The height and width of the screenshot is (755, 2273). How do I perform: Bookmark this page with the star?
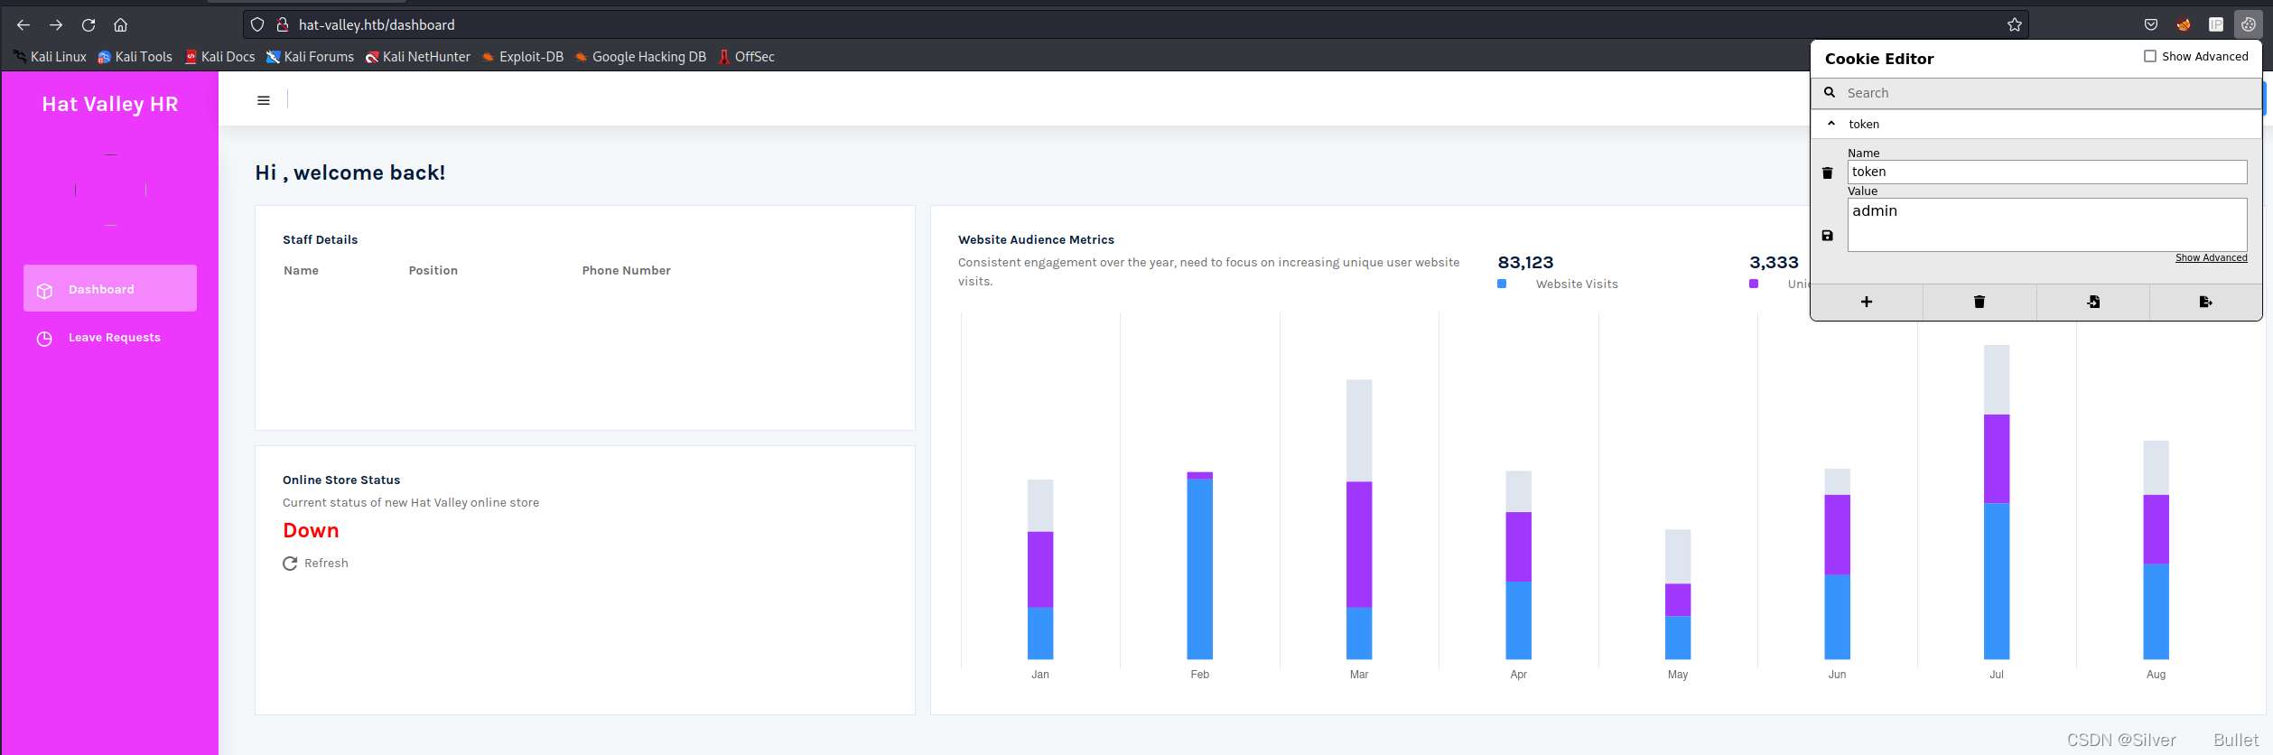click(2015, 25)
